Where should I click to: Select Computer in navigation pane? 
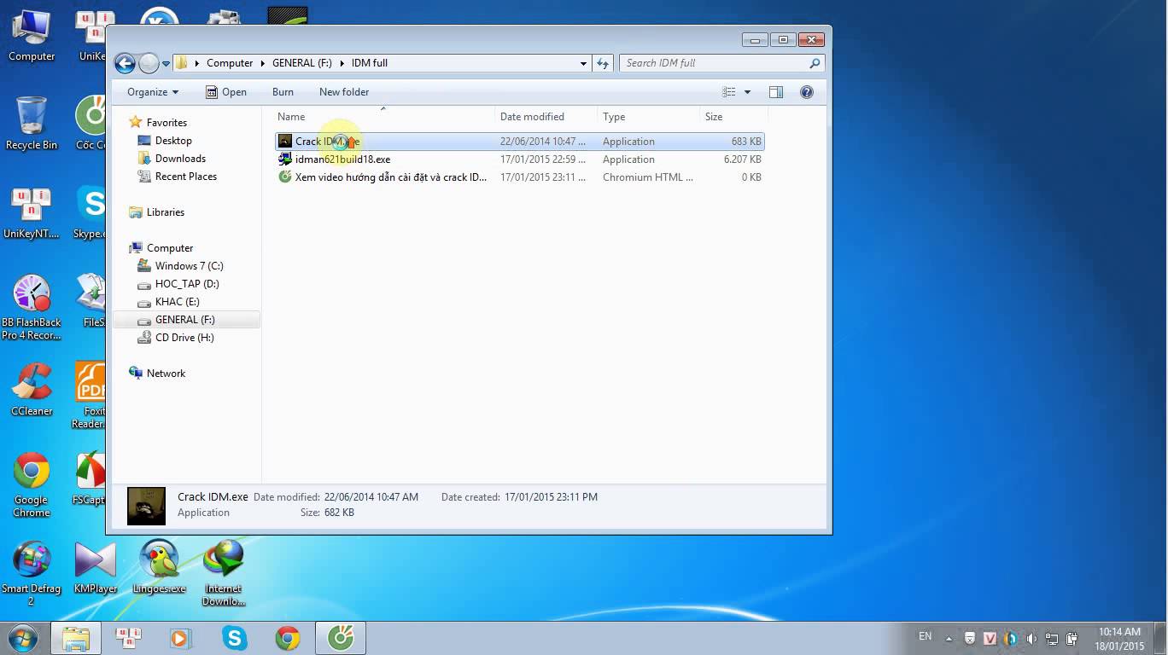(x=170, y=248)
